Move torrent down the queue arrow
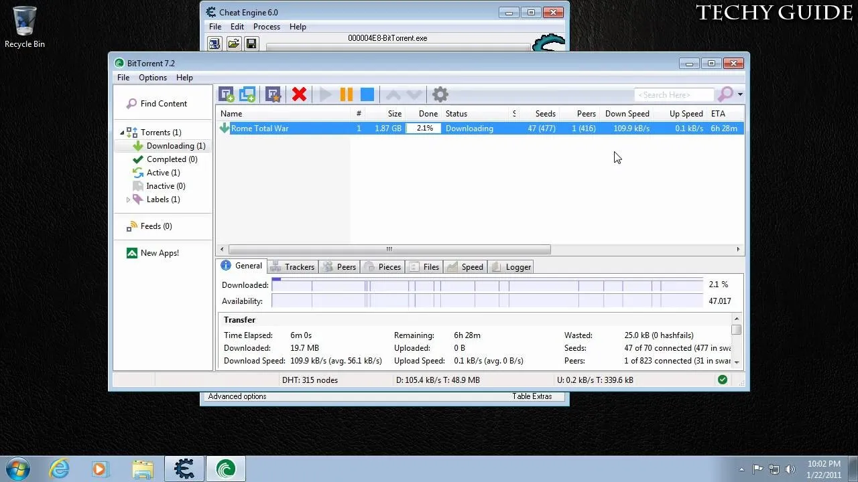The image size is (858, 482). [414, 94]
